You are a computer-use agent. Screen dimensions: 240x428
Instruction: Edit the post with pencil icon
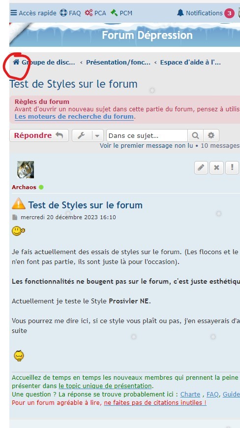[201, 167]
